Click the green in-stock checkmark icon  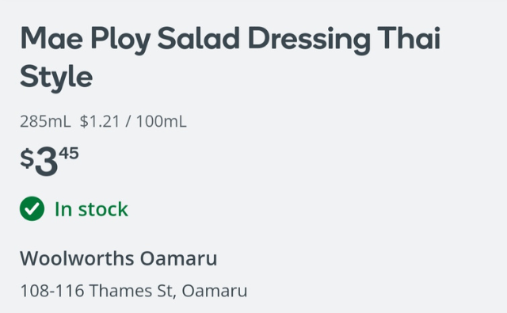point(32,209)
